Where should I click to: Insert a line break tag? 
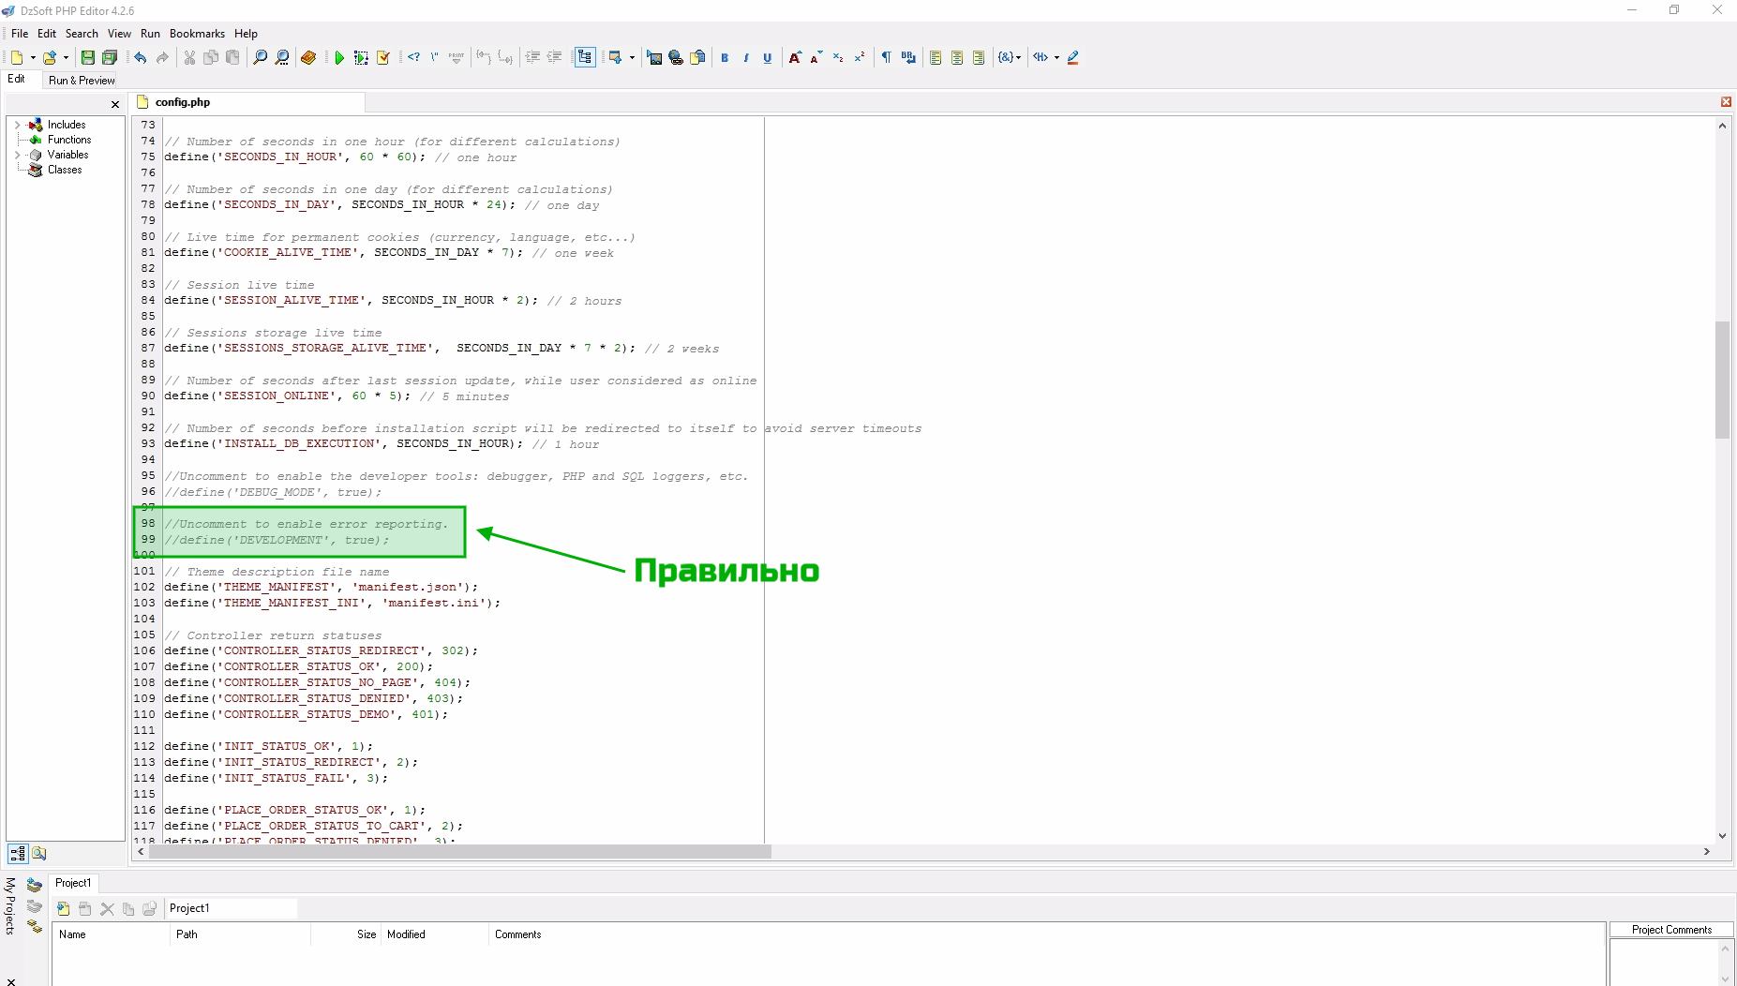(908, 57)
